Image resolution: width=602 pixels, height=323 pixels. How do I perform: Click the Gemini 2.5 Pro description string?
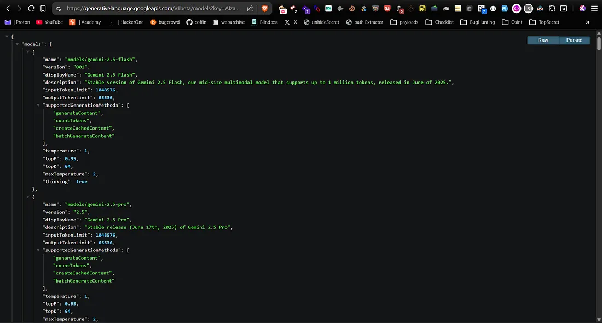coord(157,227)
